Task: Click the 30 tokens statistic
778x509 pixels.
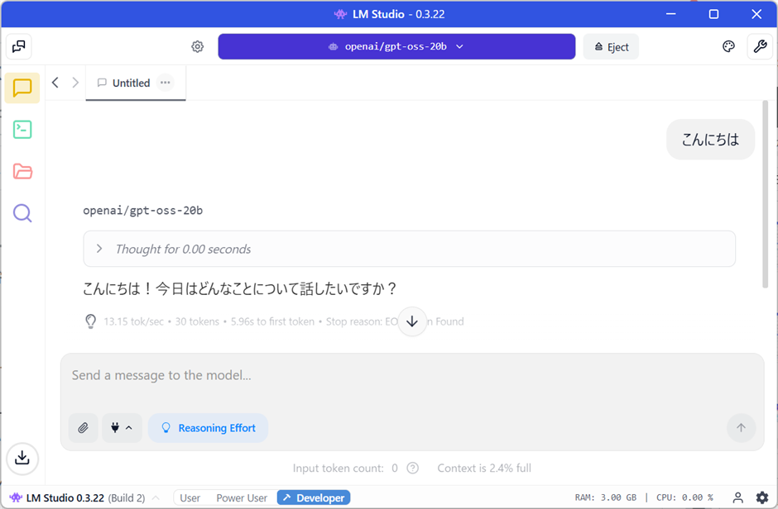Action: [197, 321]
